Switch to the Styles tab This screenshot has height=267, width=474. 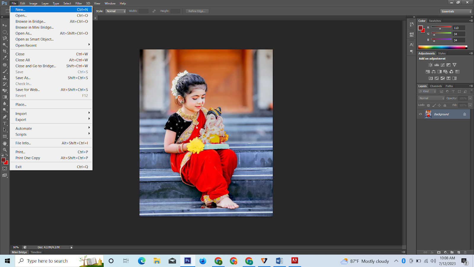coord(442,53)
